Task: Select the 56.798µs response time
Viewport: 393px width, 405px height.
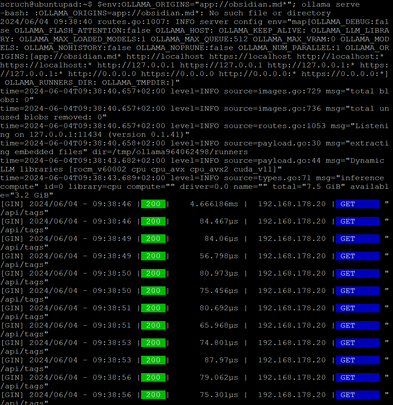Action: [x=219, y=256]
